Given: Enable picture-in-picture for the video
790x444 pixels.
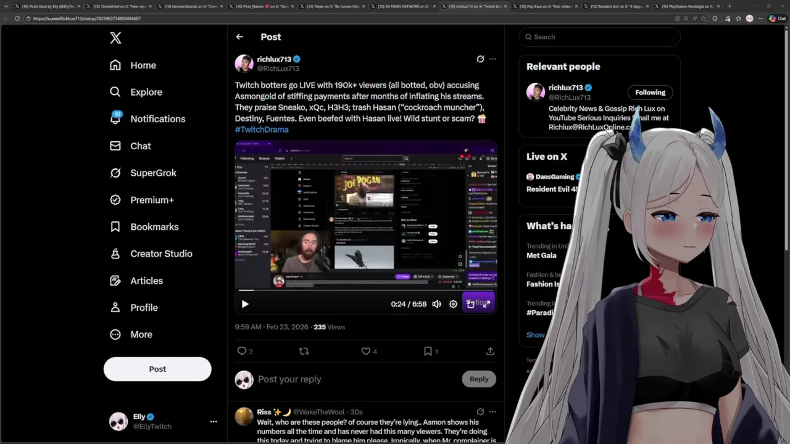Looking at the screenshot, I should coord(470,304).
